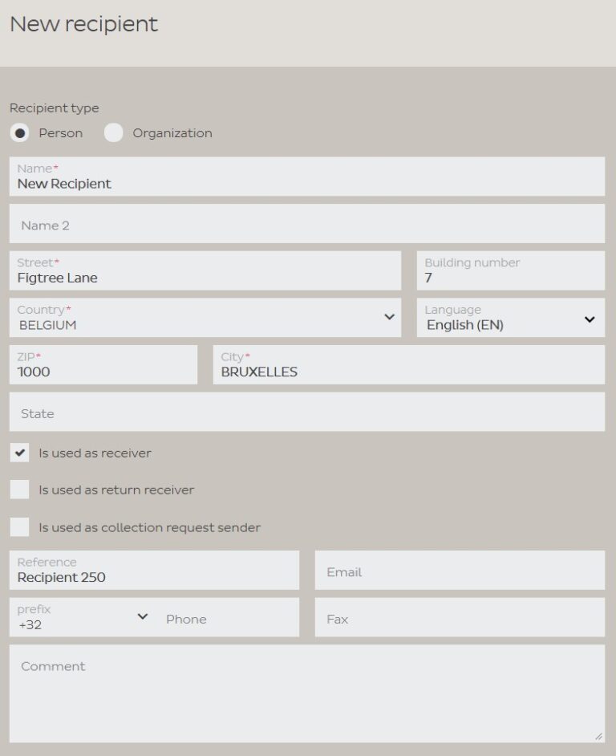The image size is (616, 756).
Task: Click the ZIP field showing 1000
Action: [103, 364]
